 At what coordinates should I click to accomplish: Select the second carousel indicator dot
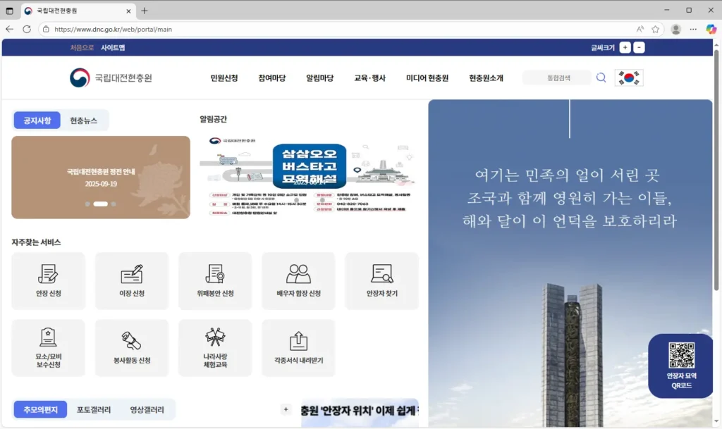pyautogui.click(x=100, y=204)
